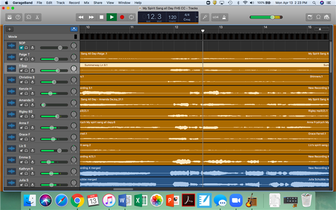Click the tuner fork icon
The height and width of the screenshot is (210, 336).
tap(204, 17)
